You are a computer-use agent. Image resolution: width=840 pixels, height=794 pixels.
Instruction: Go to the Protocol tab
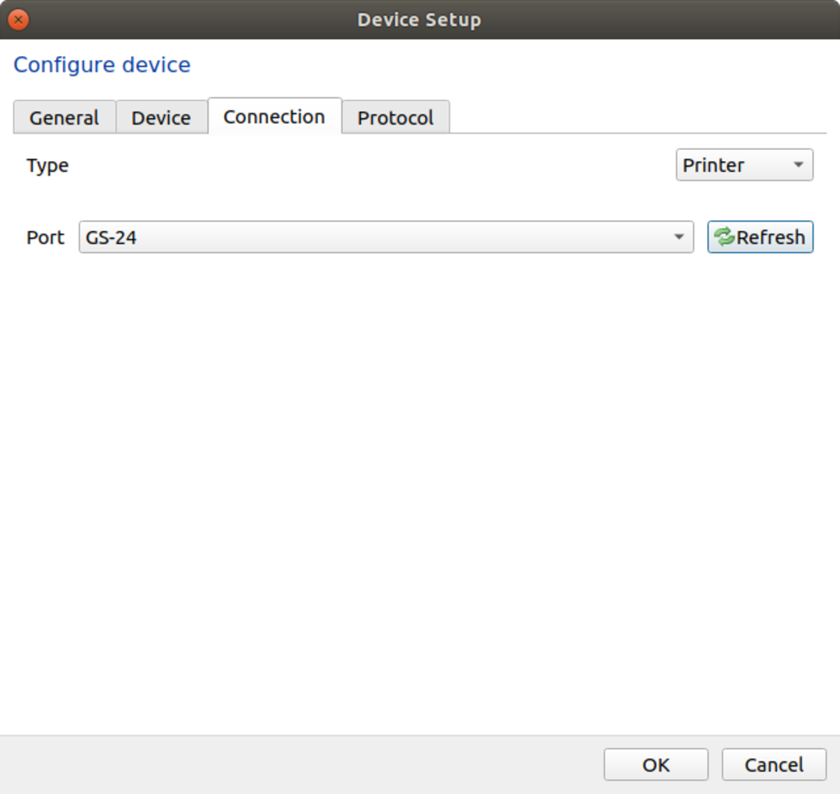(x=395, y=118)
